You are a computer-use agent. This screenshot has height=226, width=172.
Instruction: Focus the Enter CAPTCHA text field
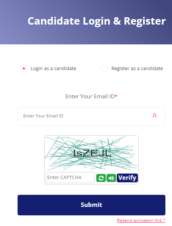point(70,178)
